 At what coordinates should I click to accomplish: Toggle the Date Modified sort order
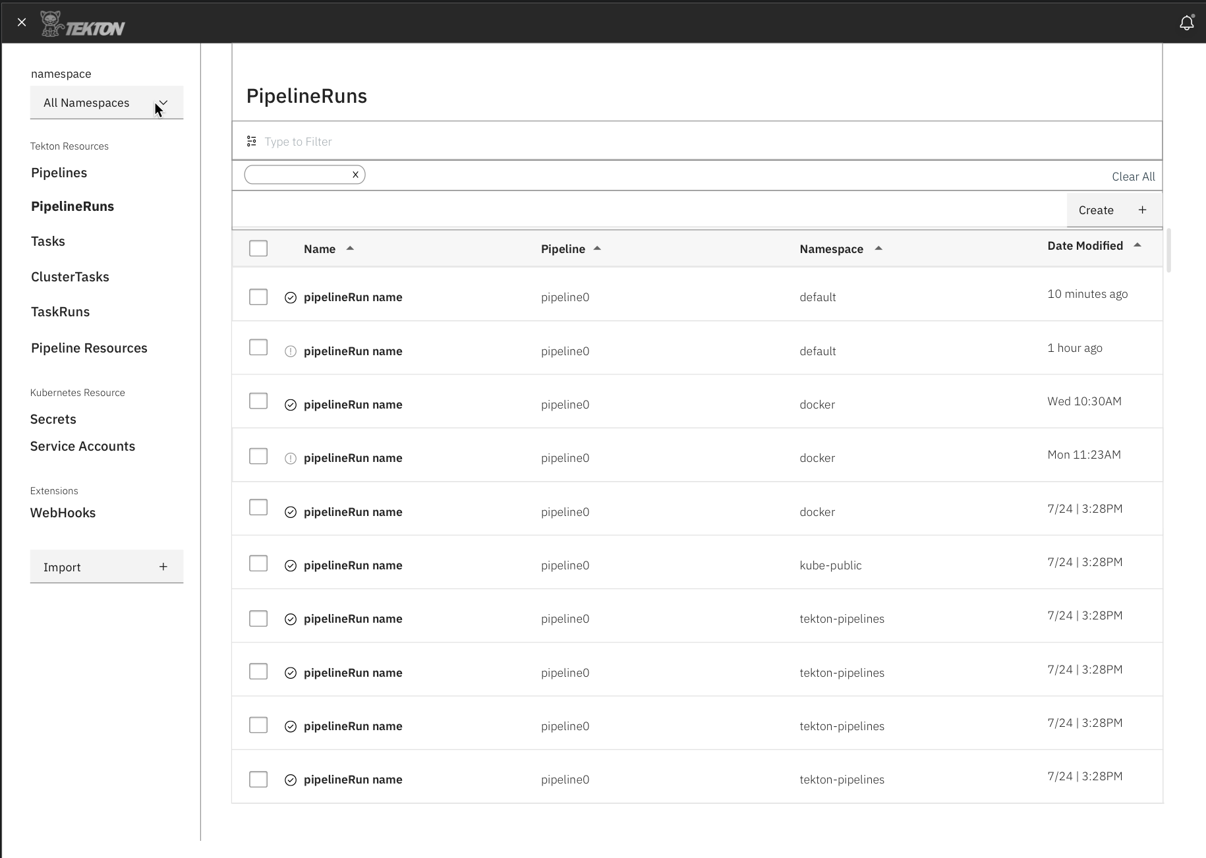[1138, 245]
